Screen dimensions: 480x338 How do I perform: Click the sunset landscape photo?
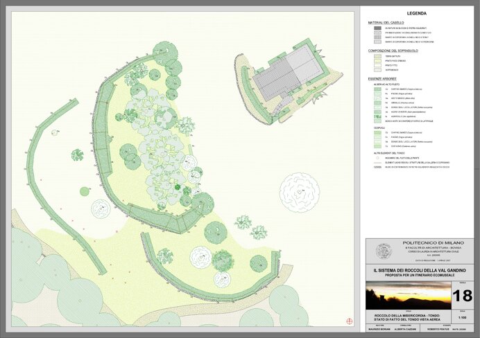point(408,296)
